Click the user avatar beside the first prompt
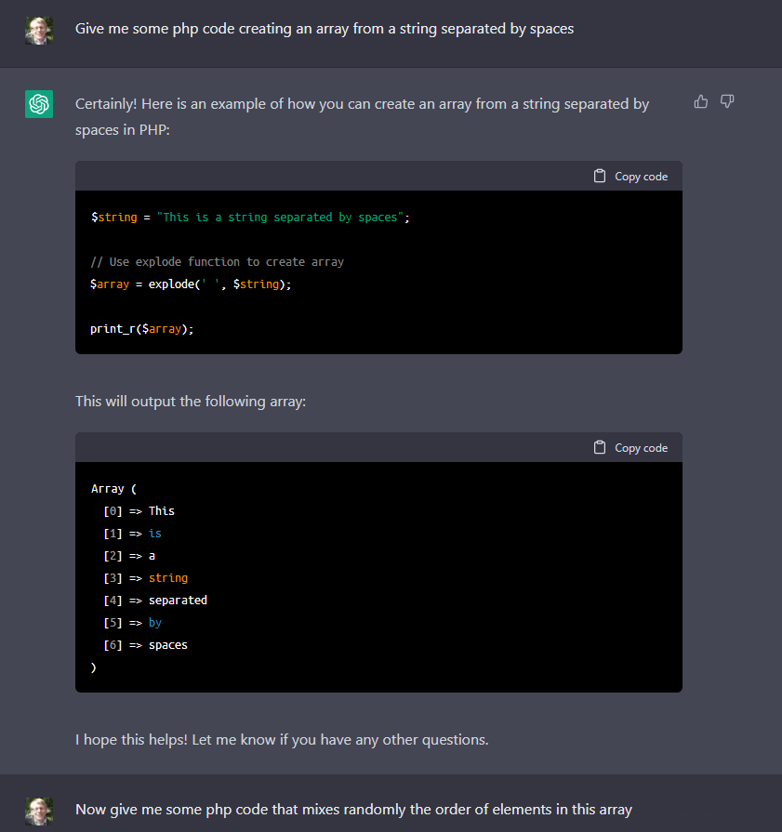Image resolution: width=782 pixels, height=832 pixels. 39,30
